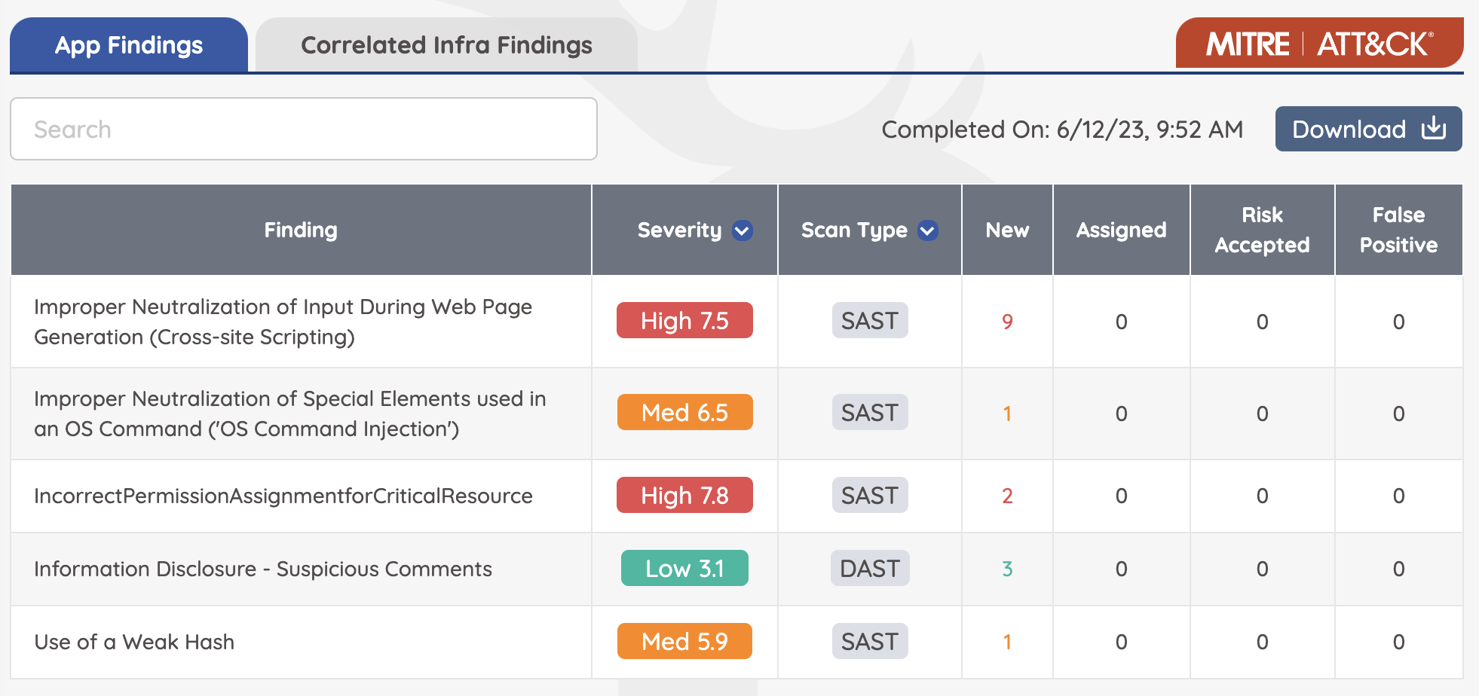Viewport: 1479px width, 696px height.
Task: Click the High 7.5 severity badge
Action: click(684, 320)
